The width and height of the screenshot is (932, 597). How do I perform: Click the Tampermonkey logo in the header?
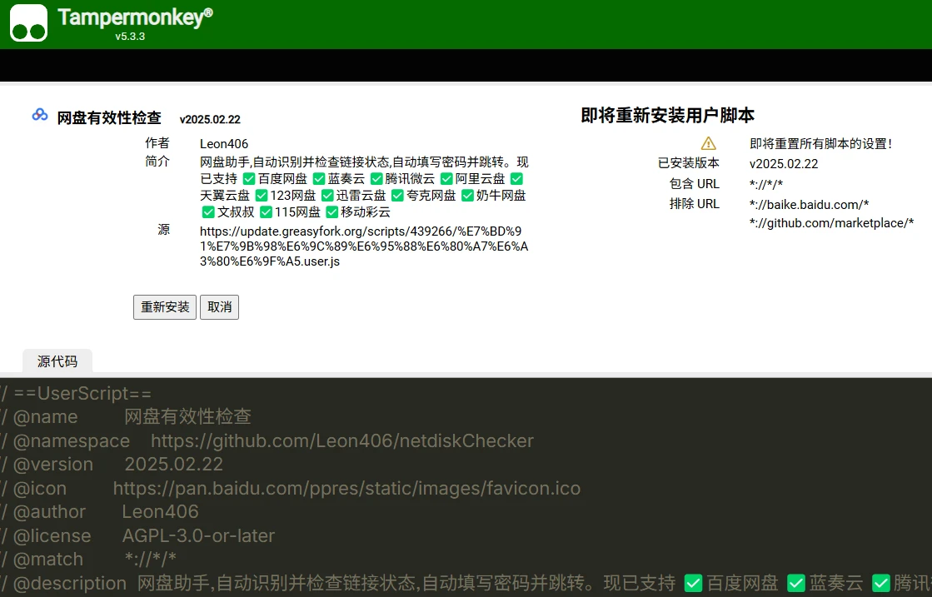coord(28,22)
